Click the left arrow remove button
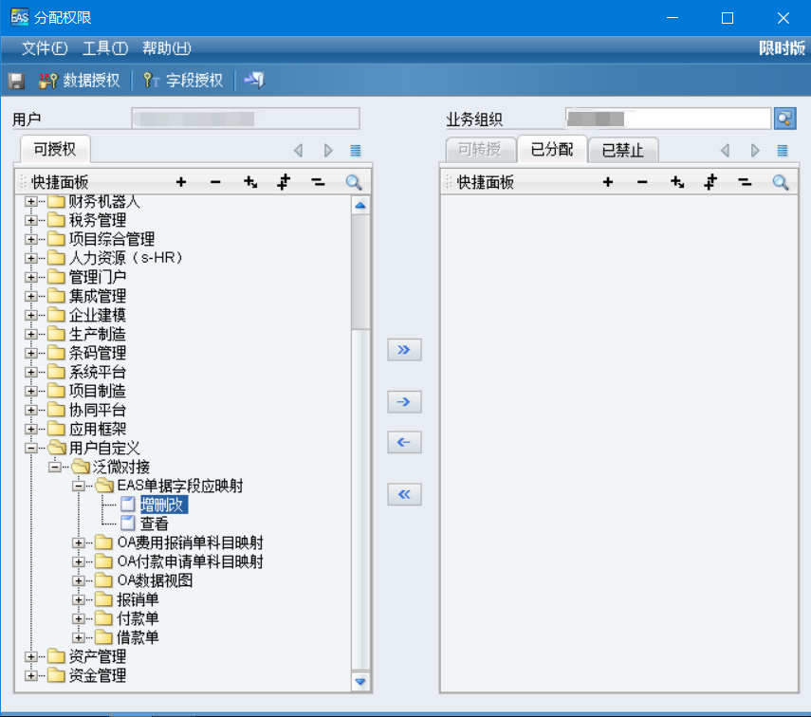Screen dimensions: 811x717 coord(403,440)
